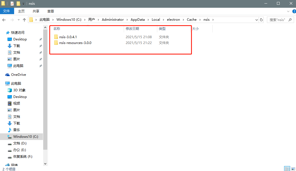296x171 pixels.
Task: Click the Refresh icon beside the address bar
Action: [261, 19]
